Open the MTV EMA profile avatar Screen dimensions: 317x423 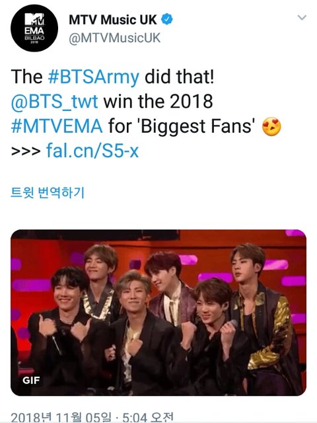point(34,28)
